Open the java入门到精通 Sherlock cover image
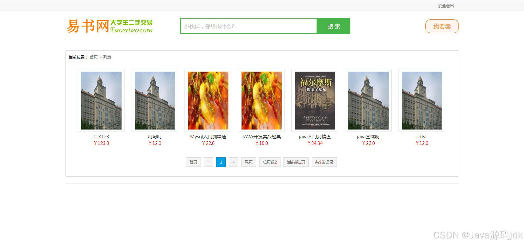Image resolution: width=524 pixels, height=244 pixels. 315,100
